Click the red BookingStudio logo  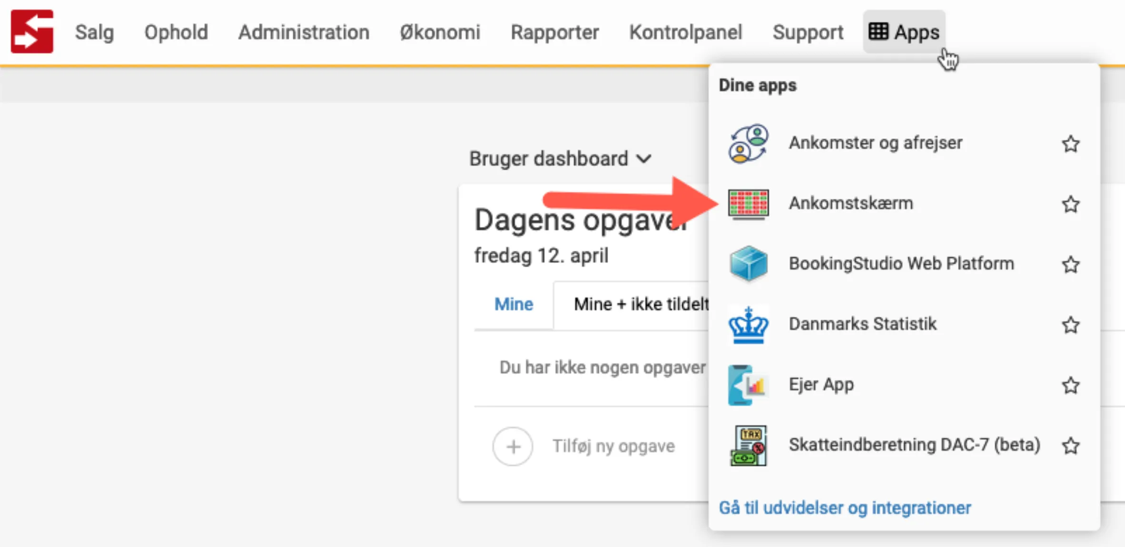click(32, 30)
